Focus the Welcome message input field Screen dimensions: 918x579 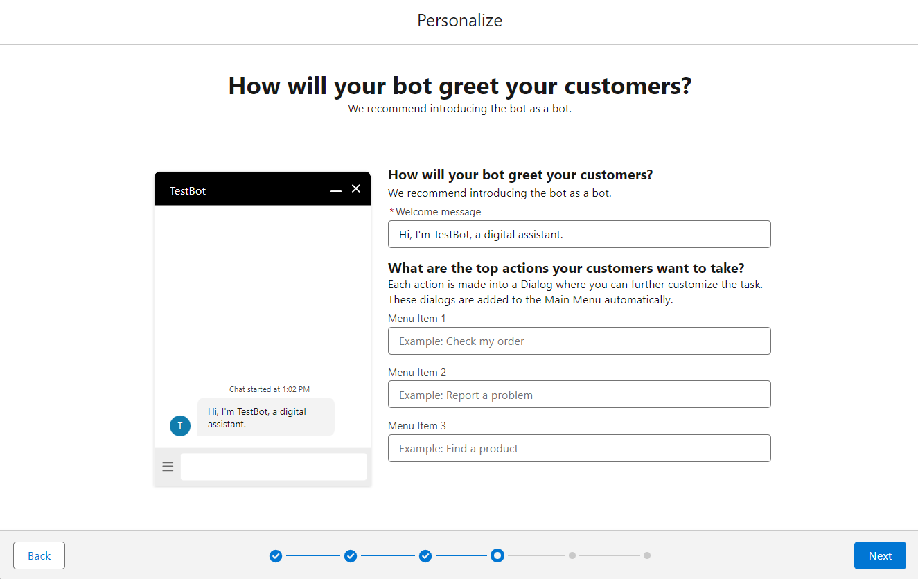coord(579,234)
